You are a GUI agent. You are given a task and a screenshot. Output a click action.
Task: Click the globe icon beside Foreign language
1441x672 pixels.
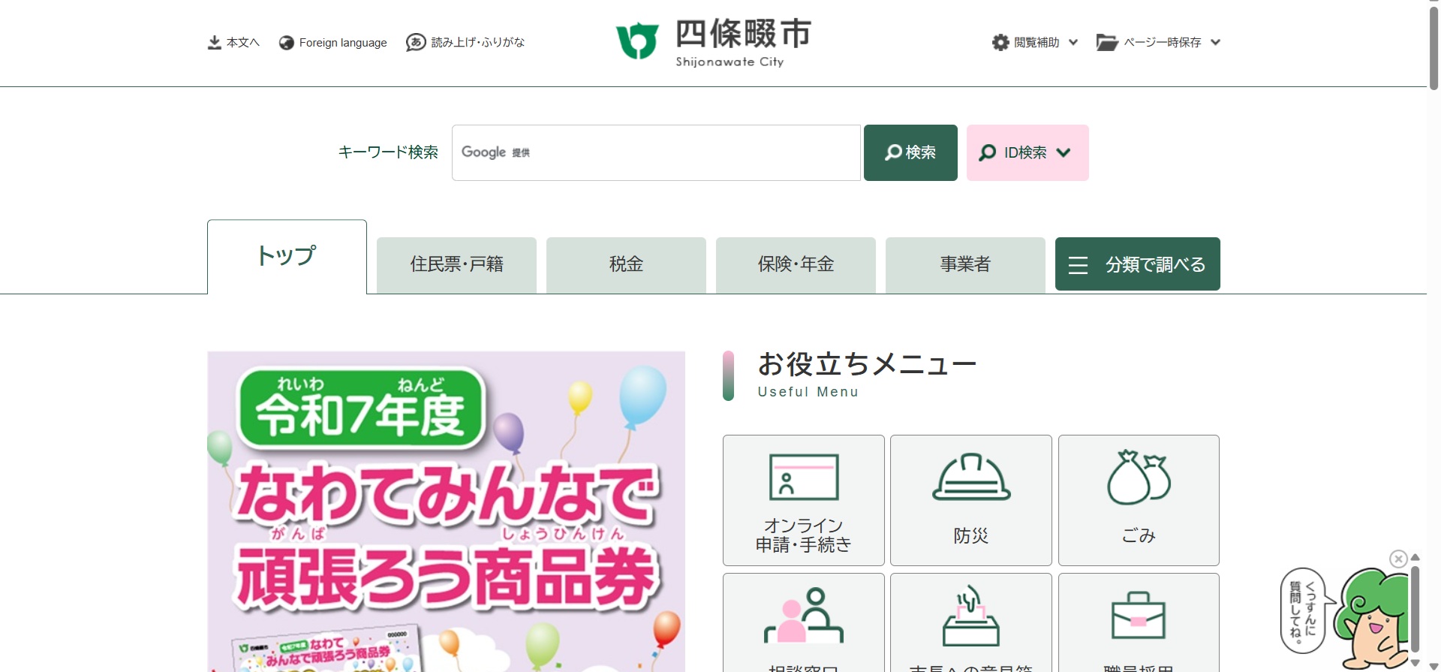[x=286, y=43]
